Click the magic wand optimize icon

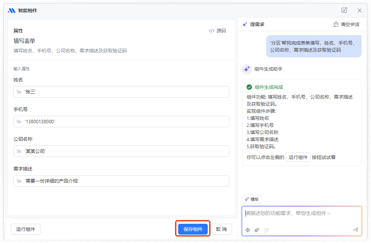click(x=266, y=230)
